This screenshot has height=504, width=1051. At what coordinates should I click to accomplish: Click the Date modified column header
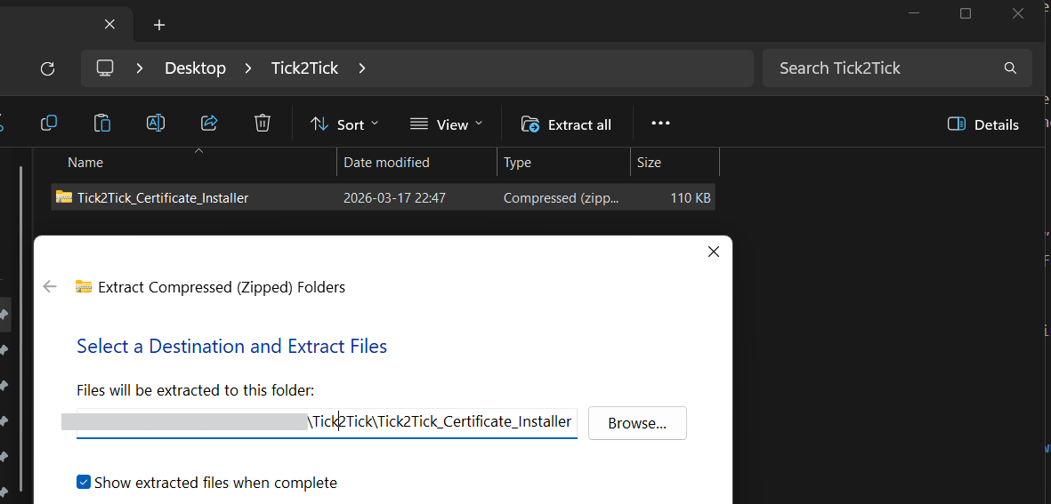point(386,163)
